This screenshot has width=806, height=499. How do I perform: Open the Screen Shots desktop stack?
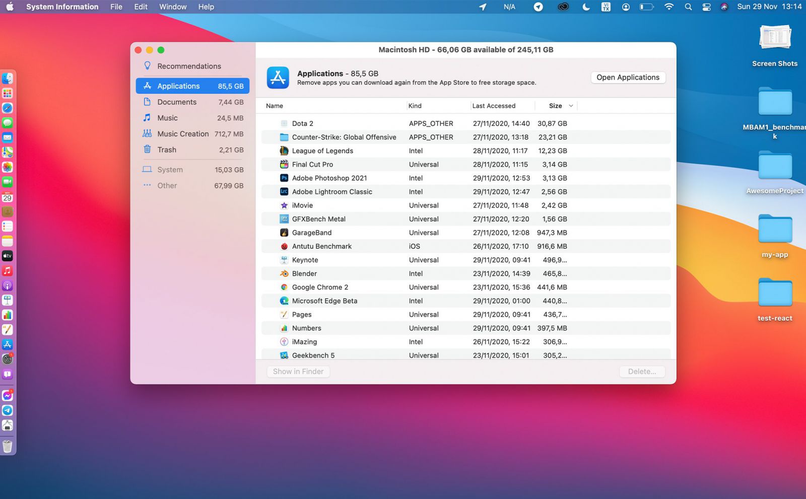(x=775, y=38)
